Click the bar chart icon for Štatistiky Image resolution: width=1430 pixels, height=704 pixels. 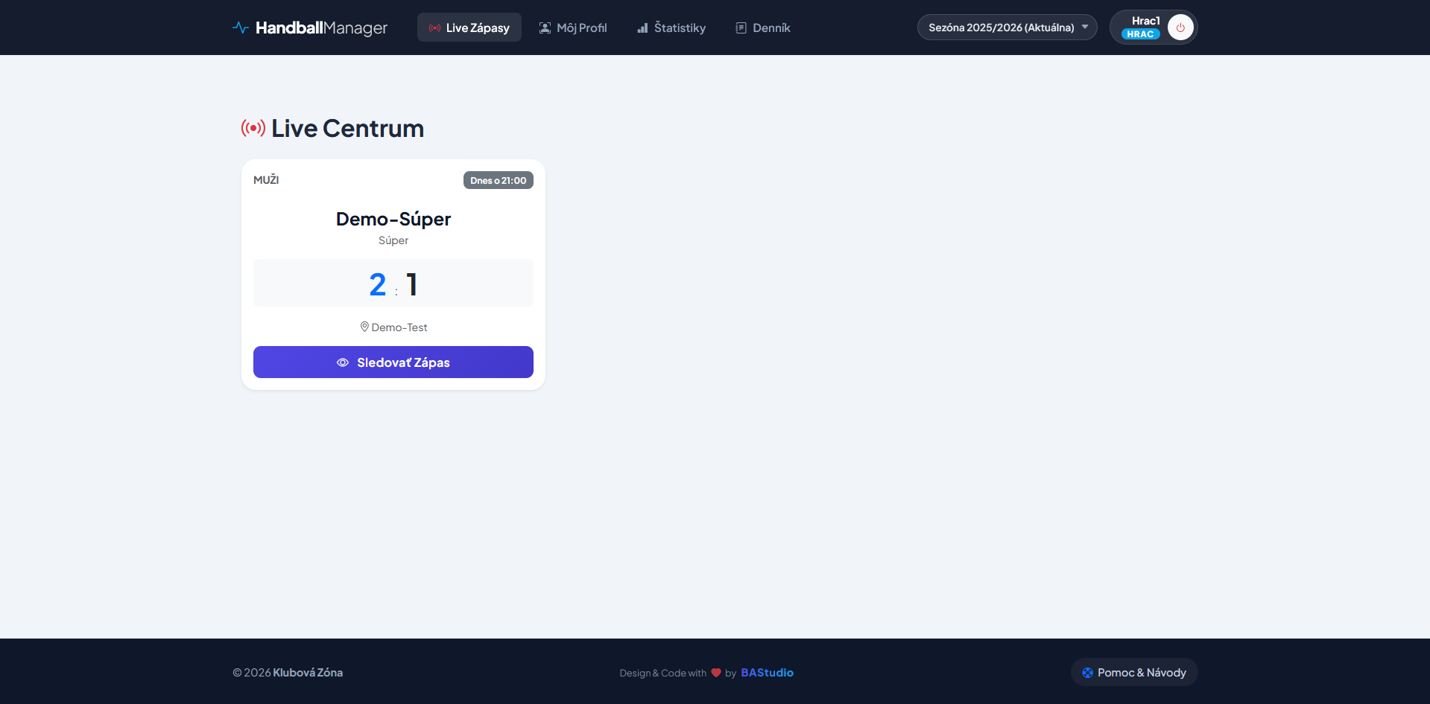pyautogui.click(x=642, y=28)
